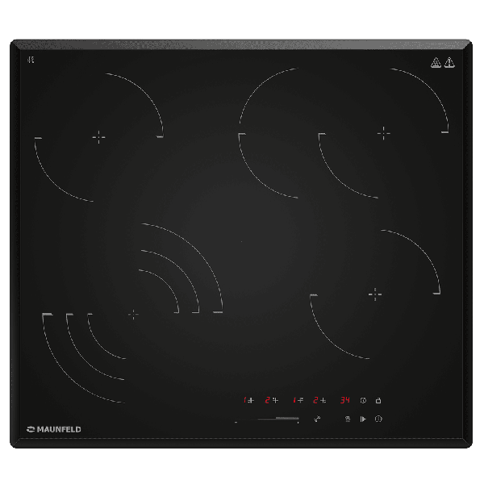The height and width of the screenshot is (484, 484).
Task: Tap the red '34' timer display
Action: (344, 400)
